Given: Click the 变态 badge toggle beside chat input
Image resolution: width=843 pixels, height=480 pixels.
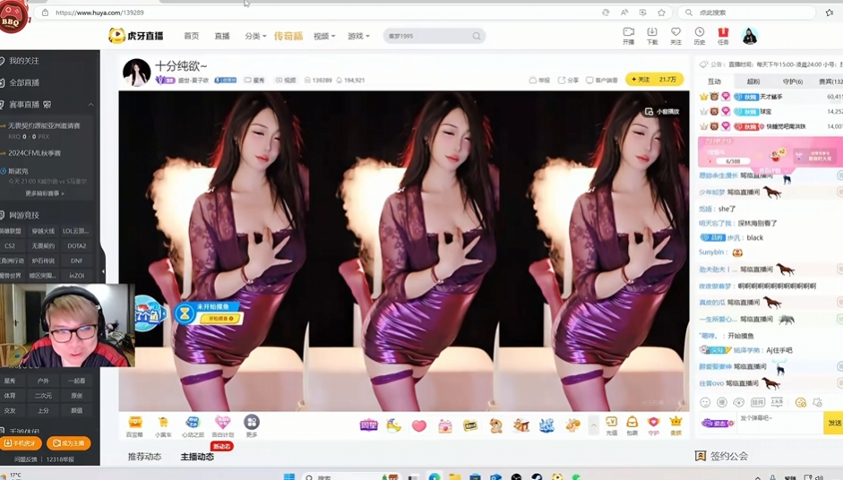Looking at the screenshot, I should point(718,423).
